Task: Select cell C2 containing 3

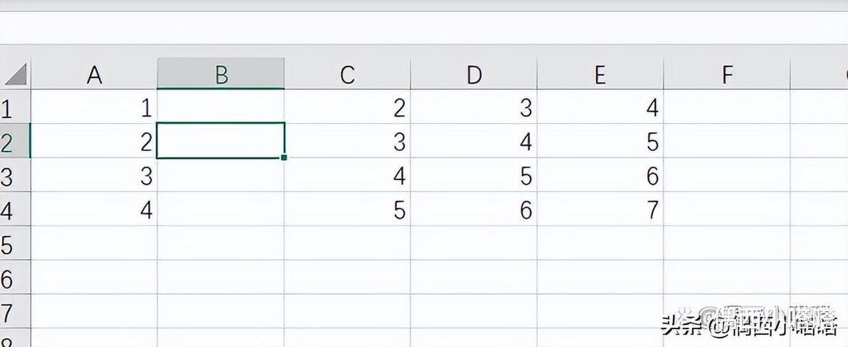Action: pos(347,141)
